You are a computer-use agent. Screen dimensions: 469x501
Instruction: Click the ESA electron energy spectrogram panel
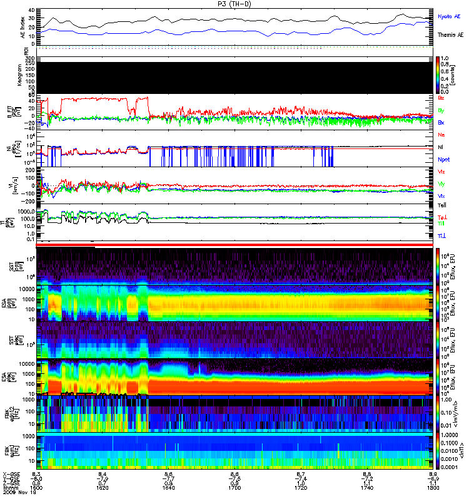(x=235, y=376)
